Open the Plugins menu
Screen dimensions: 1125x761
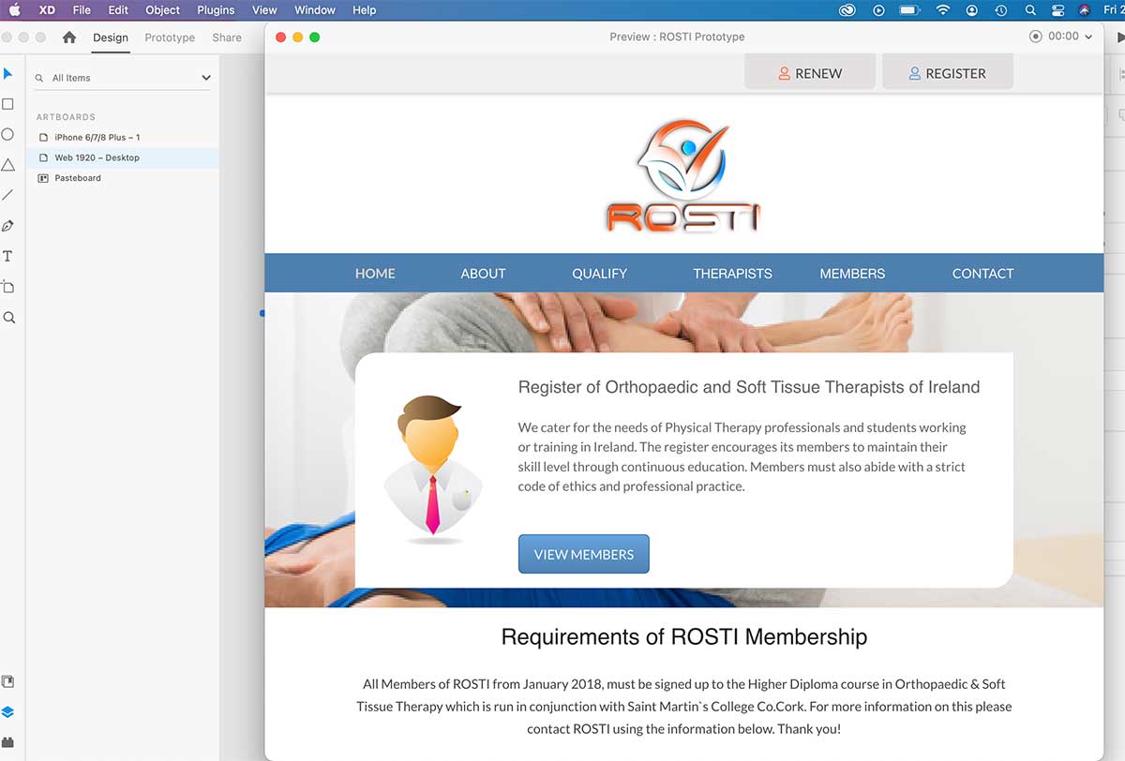(216, 10)
